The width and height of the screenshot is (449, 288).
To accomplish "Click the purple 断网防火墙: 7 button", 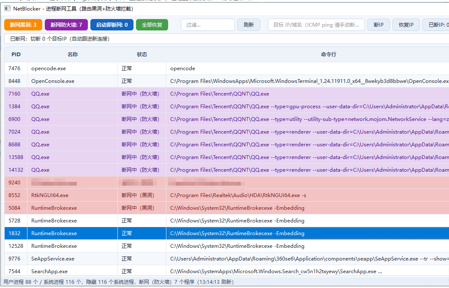I will pos(66,25).
